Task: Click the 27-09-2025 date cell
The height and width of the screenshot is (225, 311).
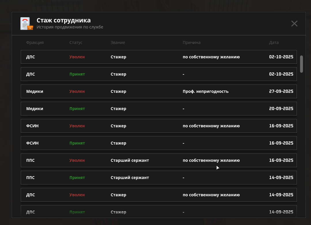Action: coord(281,91)
